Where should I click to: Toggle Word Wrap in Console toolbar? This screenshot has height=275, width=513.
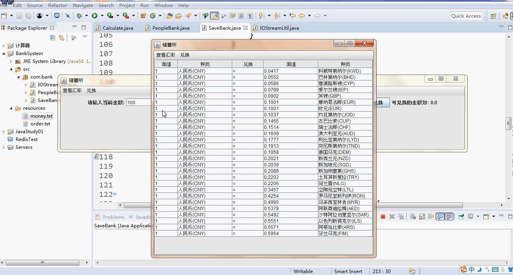(x=431, y=216)
